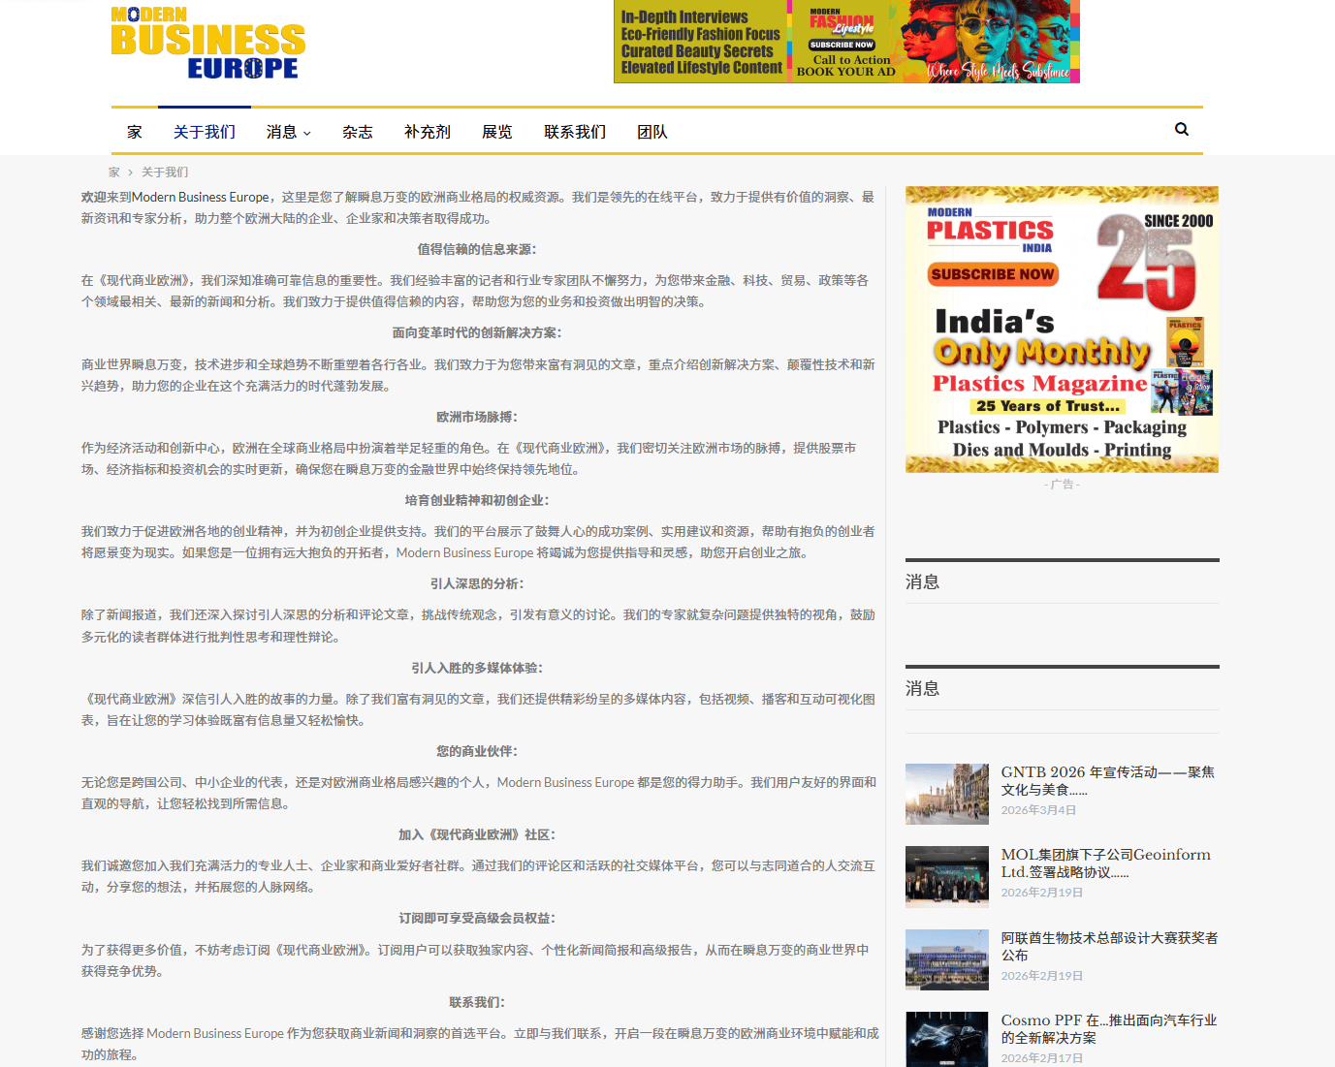Expand the 消息 dropdown menu
Image resolution: width=1335 pixels, height=1067 pixels.
click(288, 132)
